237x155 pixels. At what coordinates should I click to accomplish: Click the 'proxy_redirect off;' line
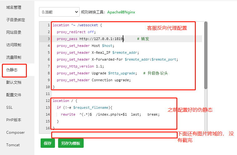pos(76,32)
